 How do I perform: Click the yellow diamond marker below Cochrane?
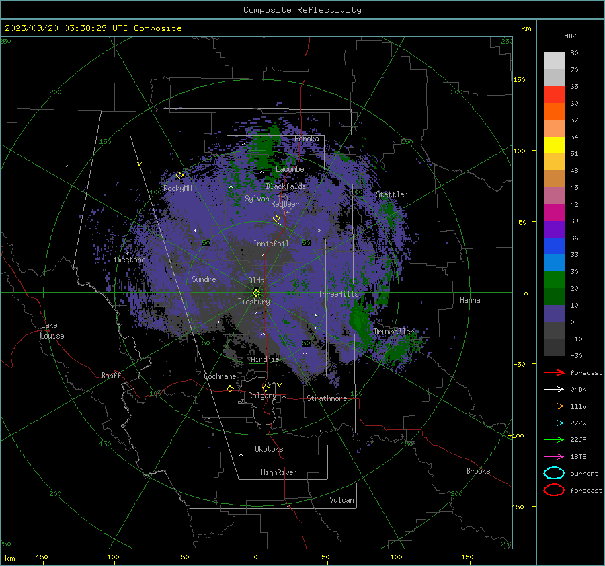tap(230, 388)
